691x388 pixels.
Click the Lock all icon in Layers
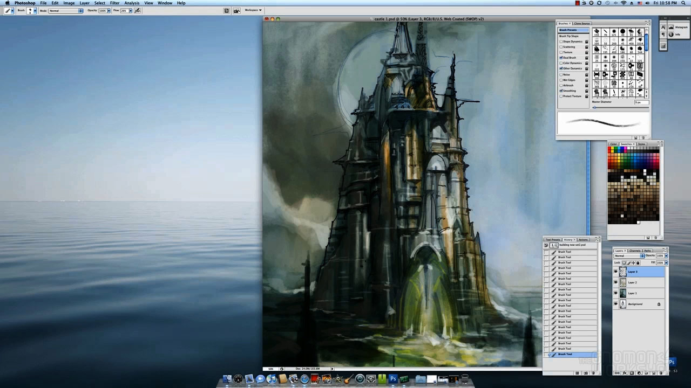pos(638,263)
